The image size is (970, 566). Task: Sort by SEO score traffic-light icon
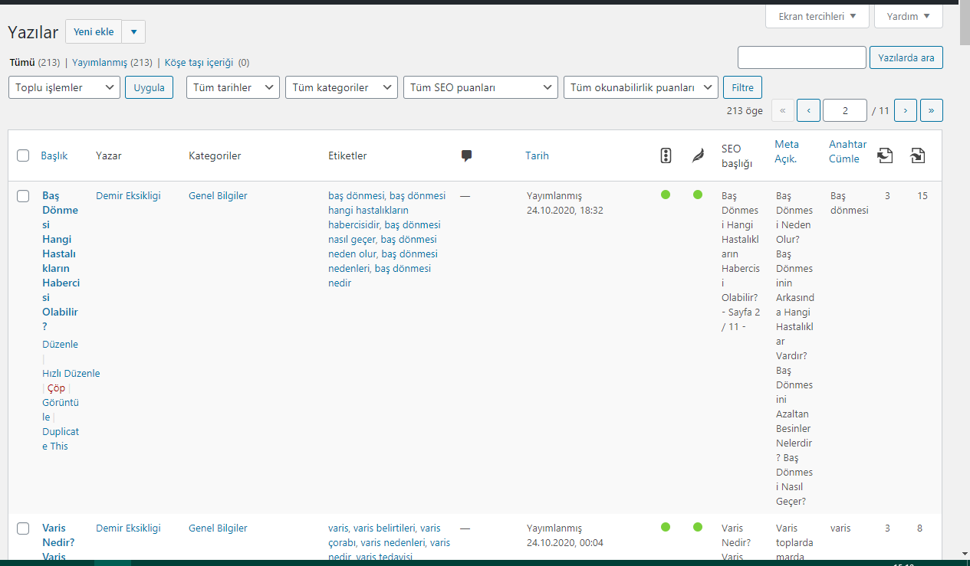click(666, 155)
